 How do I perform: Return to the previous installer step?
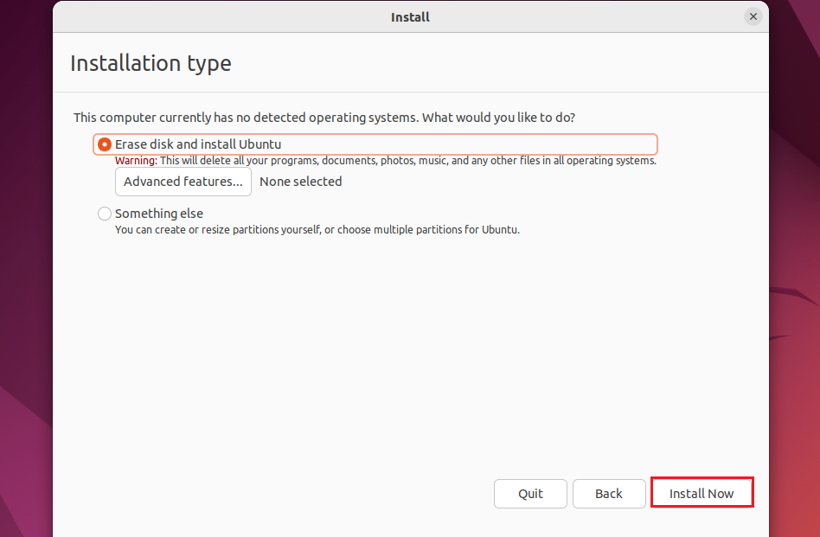pyautogui.click(x=609, y=492)
